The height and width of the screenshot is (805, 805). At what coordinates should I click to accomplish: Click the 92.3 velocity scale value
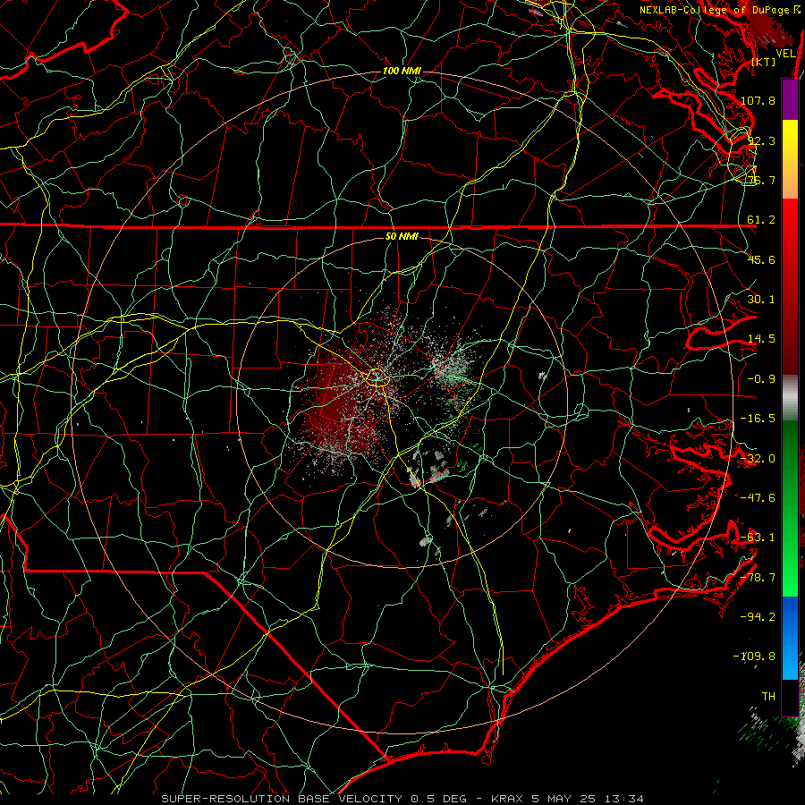coord(761,140)
